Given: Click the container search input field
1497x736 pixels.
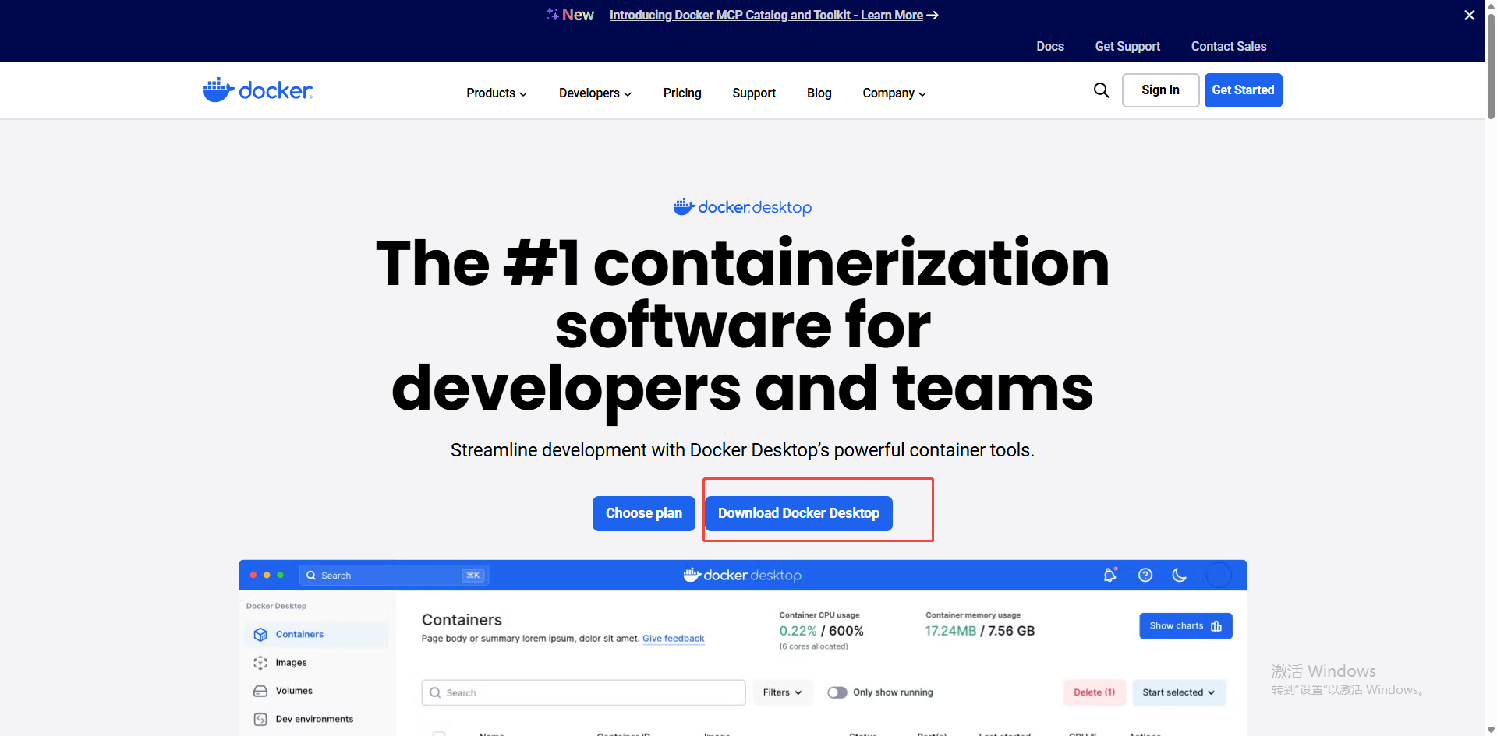Looking at the screenshot, I should pos(582,692).
